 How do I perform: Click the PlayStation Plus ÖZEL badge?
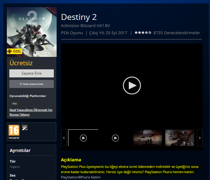coord(14,51)
